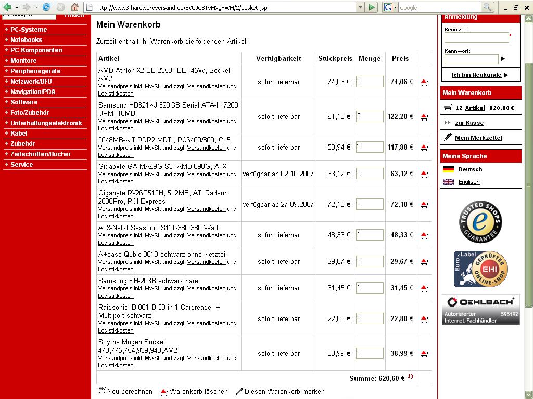Image resolution: width=533 pixels, height=399 pixels.
Task: Click the green Go arrow button
Action: click(x=372, y=7)
